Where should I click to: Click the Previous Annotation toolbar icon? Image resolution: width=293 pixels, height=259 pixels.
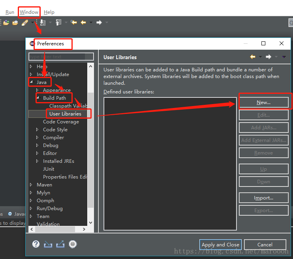(x=58, y=22)
